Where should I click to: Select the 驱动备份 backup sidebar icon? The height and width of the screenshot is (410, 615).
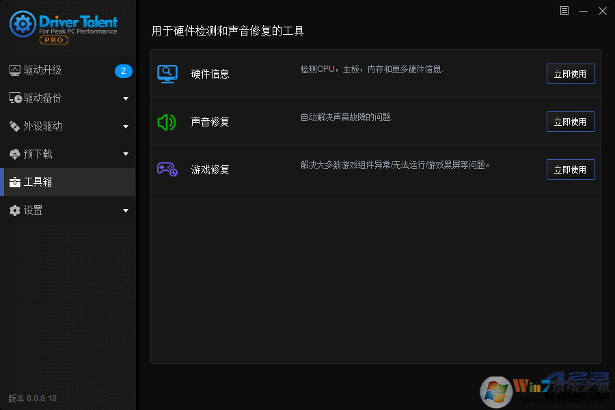(x=14, y=98)
